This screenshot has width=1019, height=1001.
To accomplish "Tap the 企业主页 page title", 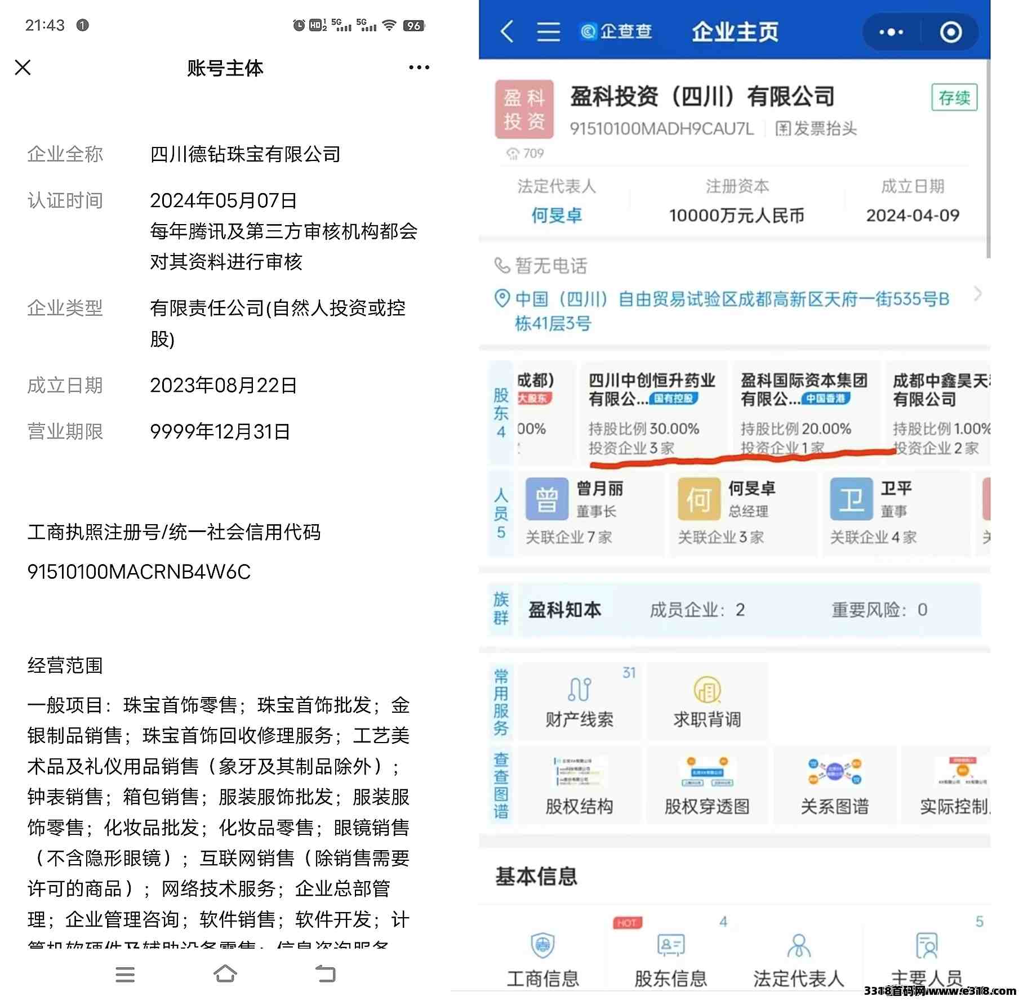I will (735, 32).
